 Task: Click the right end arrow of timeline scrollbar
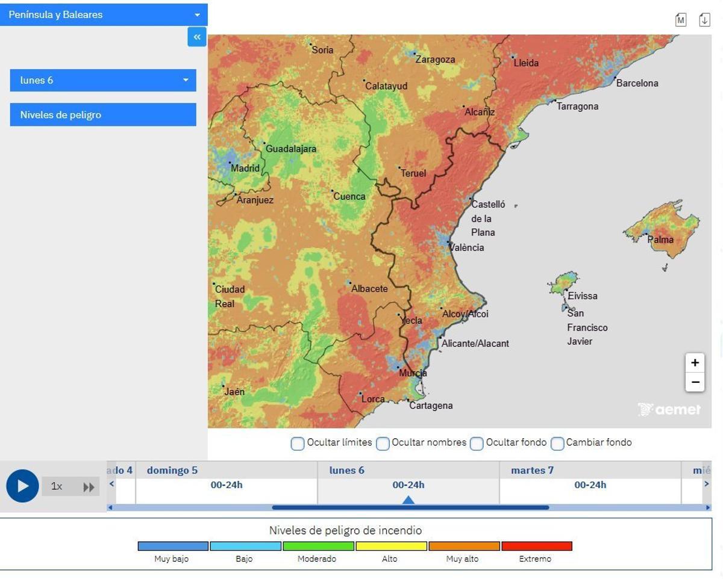click(708, 507)
